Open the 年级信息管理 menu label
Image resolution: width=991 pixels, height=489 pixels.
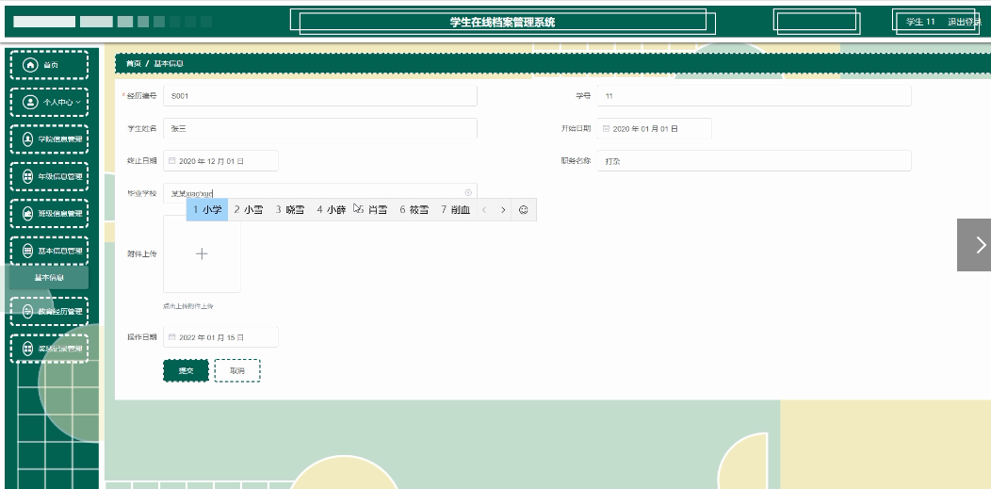tap(60, 176)
